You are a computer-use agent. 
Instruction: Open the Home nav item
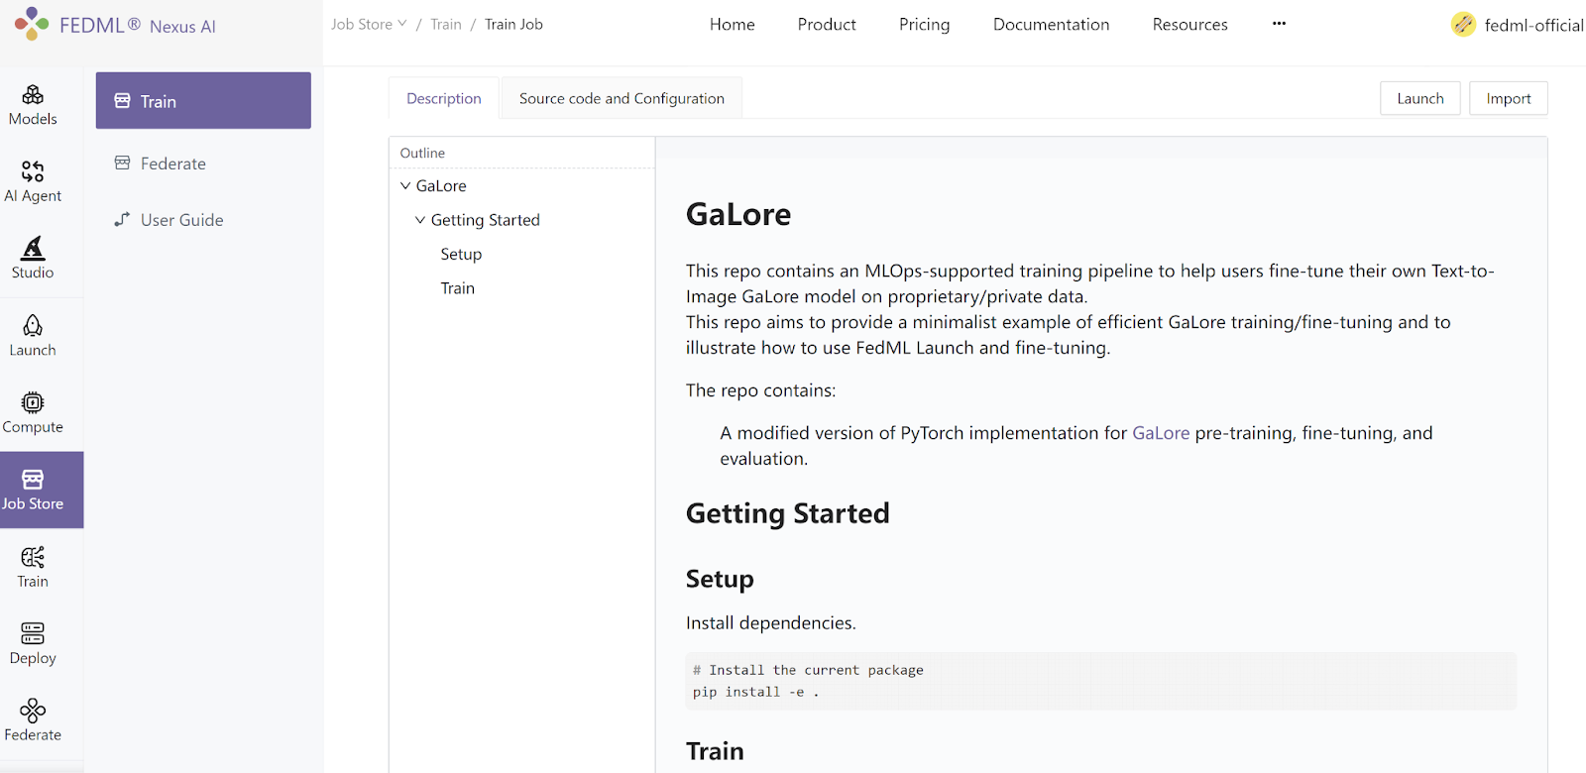(733, 25)
